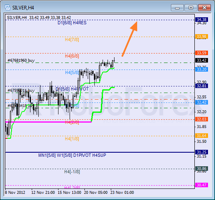This screenshot has height=200, width=215.
Task: Select the blue 33.20 price tag
Action: tap(201, 70)
